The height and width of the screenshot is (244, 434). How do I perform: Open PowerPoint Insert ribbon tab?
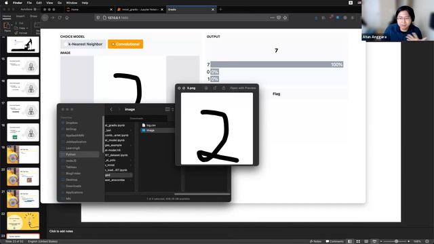tap(20, 16)
